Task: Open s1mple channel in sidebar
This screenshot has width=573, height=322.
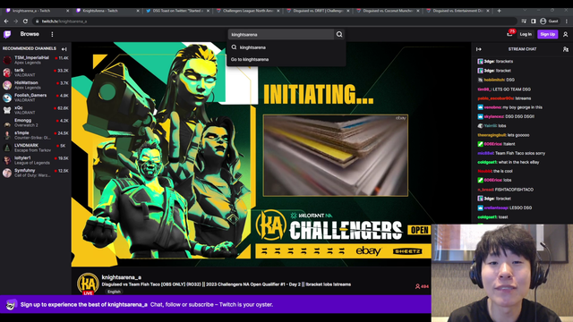Action: [x=36, y=135]
